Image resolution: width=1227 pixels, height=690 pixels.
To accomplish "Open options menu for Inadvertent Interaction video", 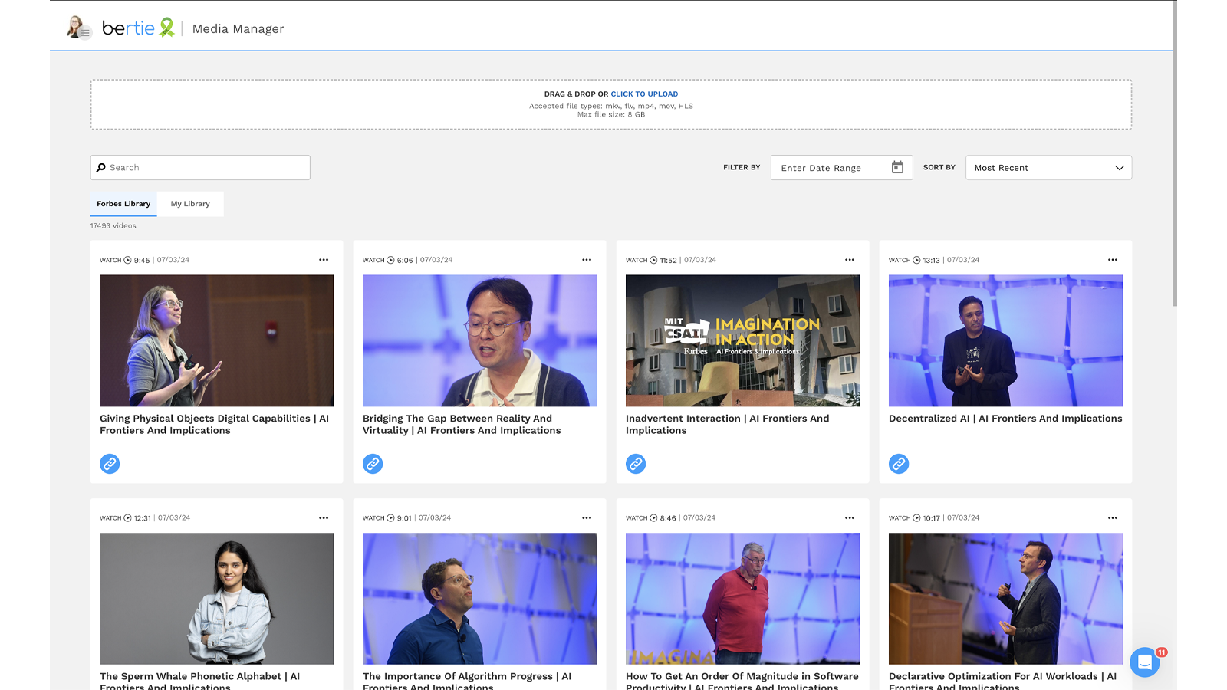I will pos(850,260).
